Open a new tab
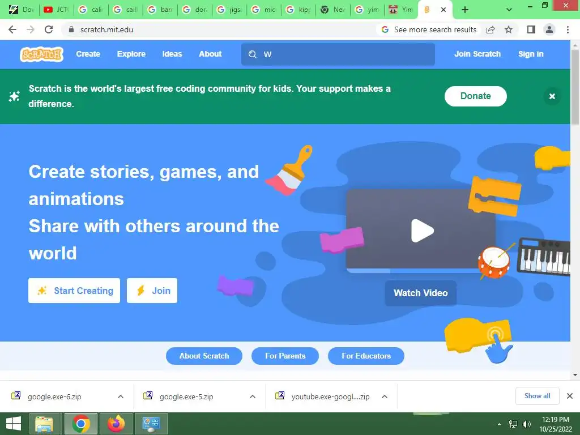The width and height of the screenshot is (580, 435). pyautogui.click(x=465, y=10)
